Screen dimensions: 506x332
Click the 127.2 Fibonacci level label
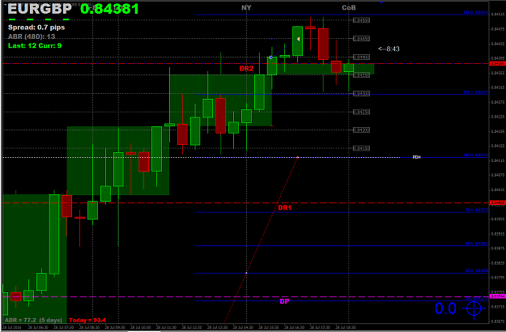coord(476,92)
